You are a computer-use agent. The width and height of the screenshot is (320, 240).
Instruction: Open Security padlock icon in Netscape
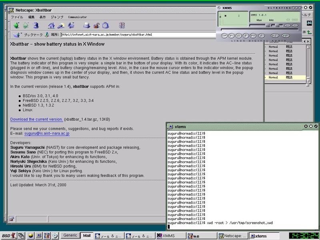click(96, 26)
